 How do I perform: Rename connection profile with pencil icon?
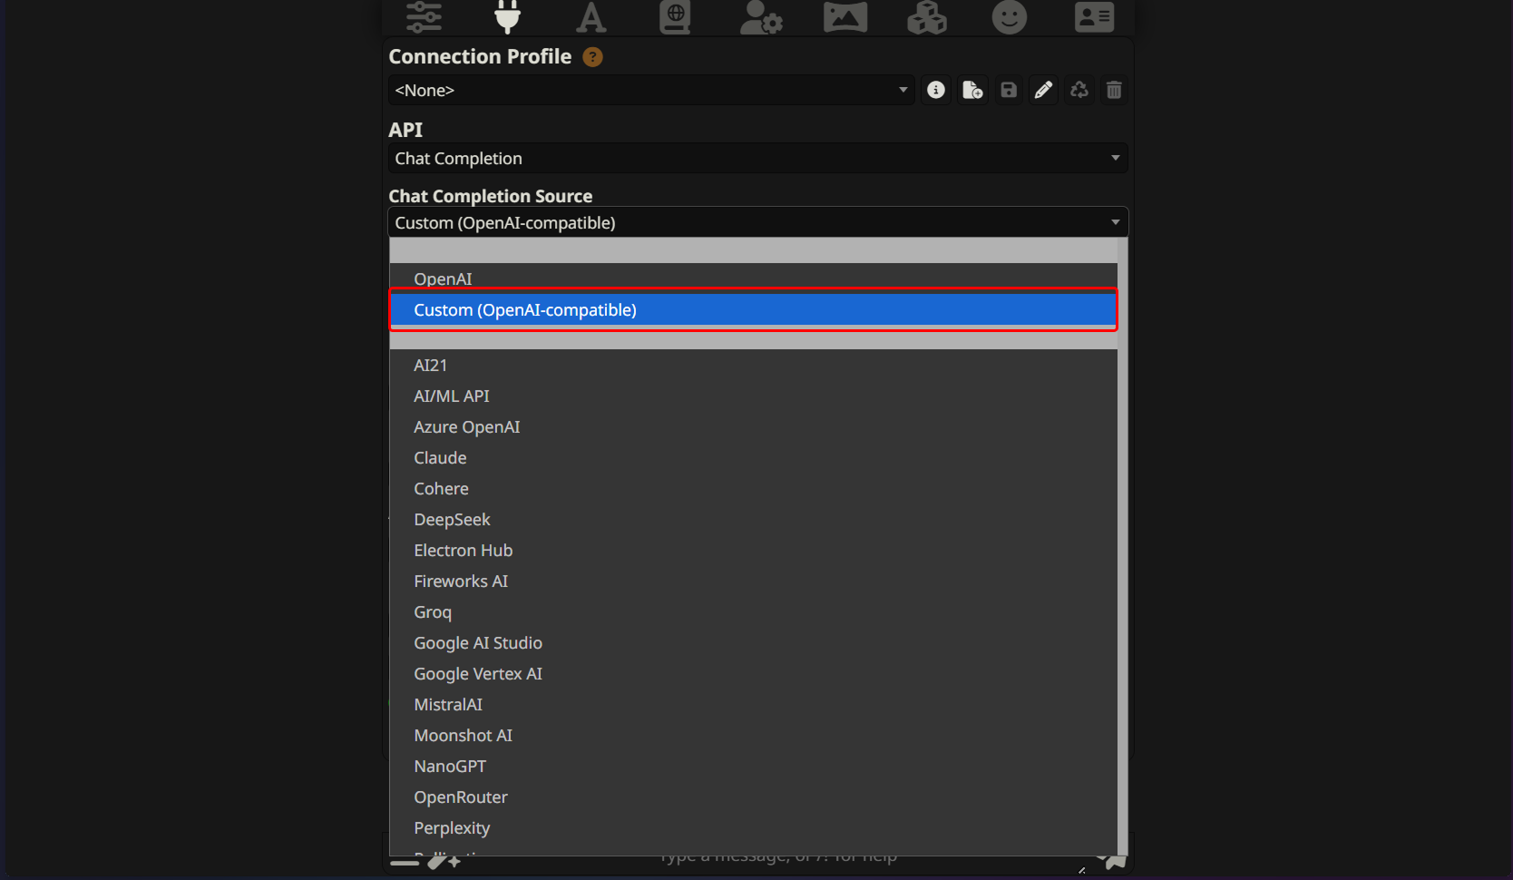(x=1043, y=90)
